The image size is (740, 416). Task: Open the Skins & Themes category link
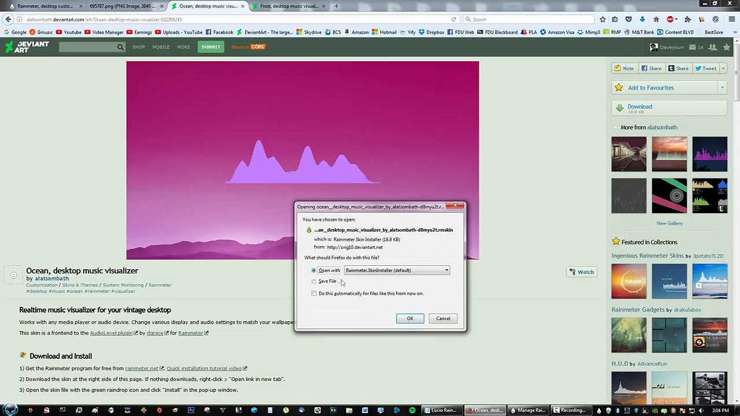tap(80, 285)
